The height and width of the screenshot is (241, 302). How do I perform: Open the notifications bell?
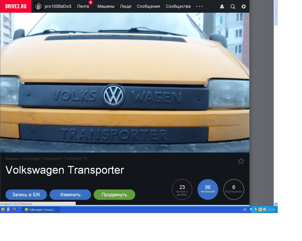pos(222,7)
